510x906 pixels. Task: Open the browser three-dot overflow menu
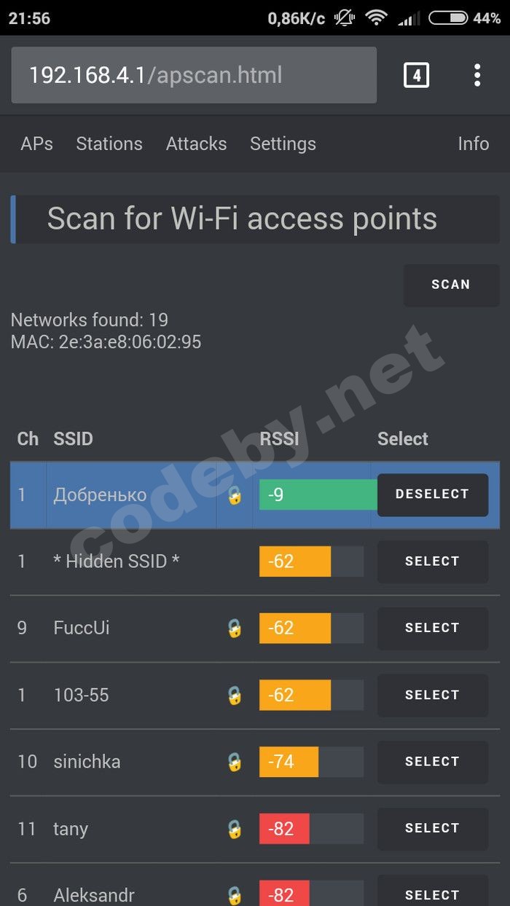click(x=477, y=75)
